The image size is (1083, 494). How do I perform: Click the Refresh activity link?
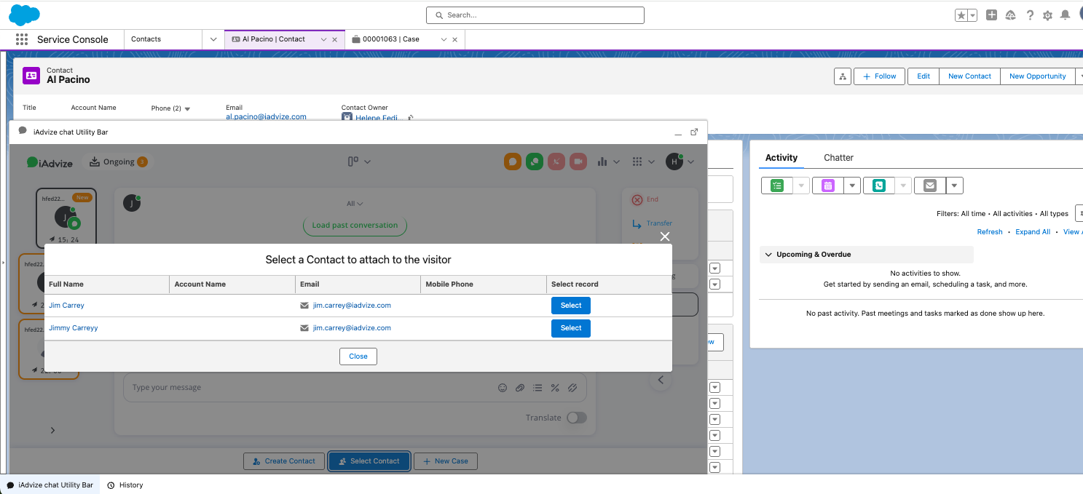pyautogui.click(x=990, y=232)
